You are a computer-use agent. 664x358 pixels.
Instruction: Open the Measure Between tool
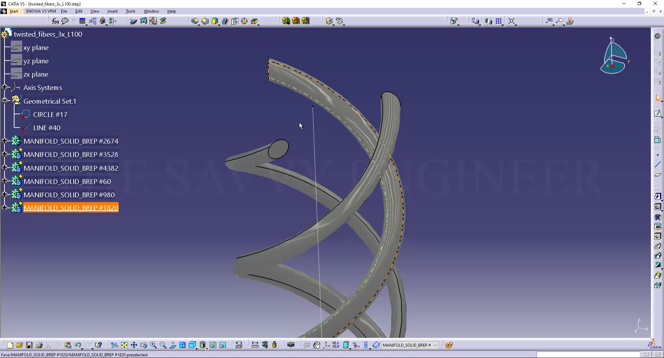[255, 345]
